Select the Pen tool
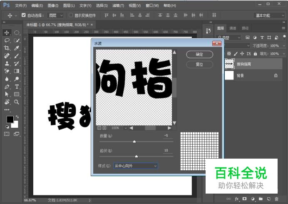Image resolution: width=288 pixels, height=204 pixels. click(x=7, y=87)
